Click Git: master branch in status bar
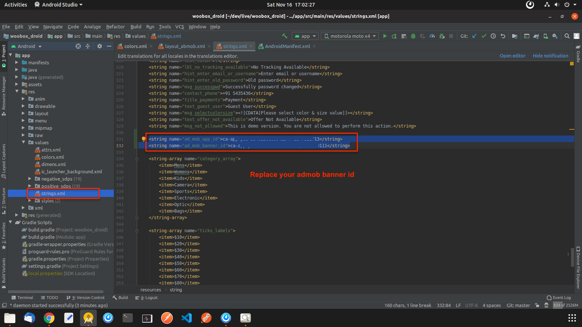Screen dimensions: 582x327 pos(518,305)
